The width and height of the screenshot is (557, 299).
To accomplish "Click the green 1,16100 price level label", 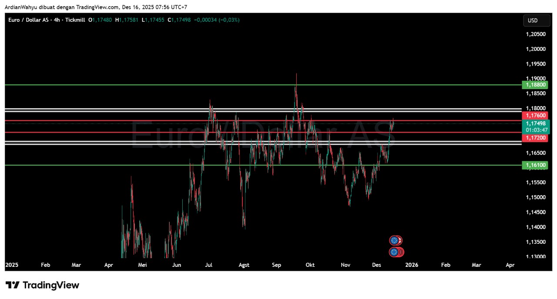I will click(x=535, y=165).
